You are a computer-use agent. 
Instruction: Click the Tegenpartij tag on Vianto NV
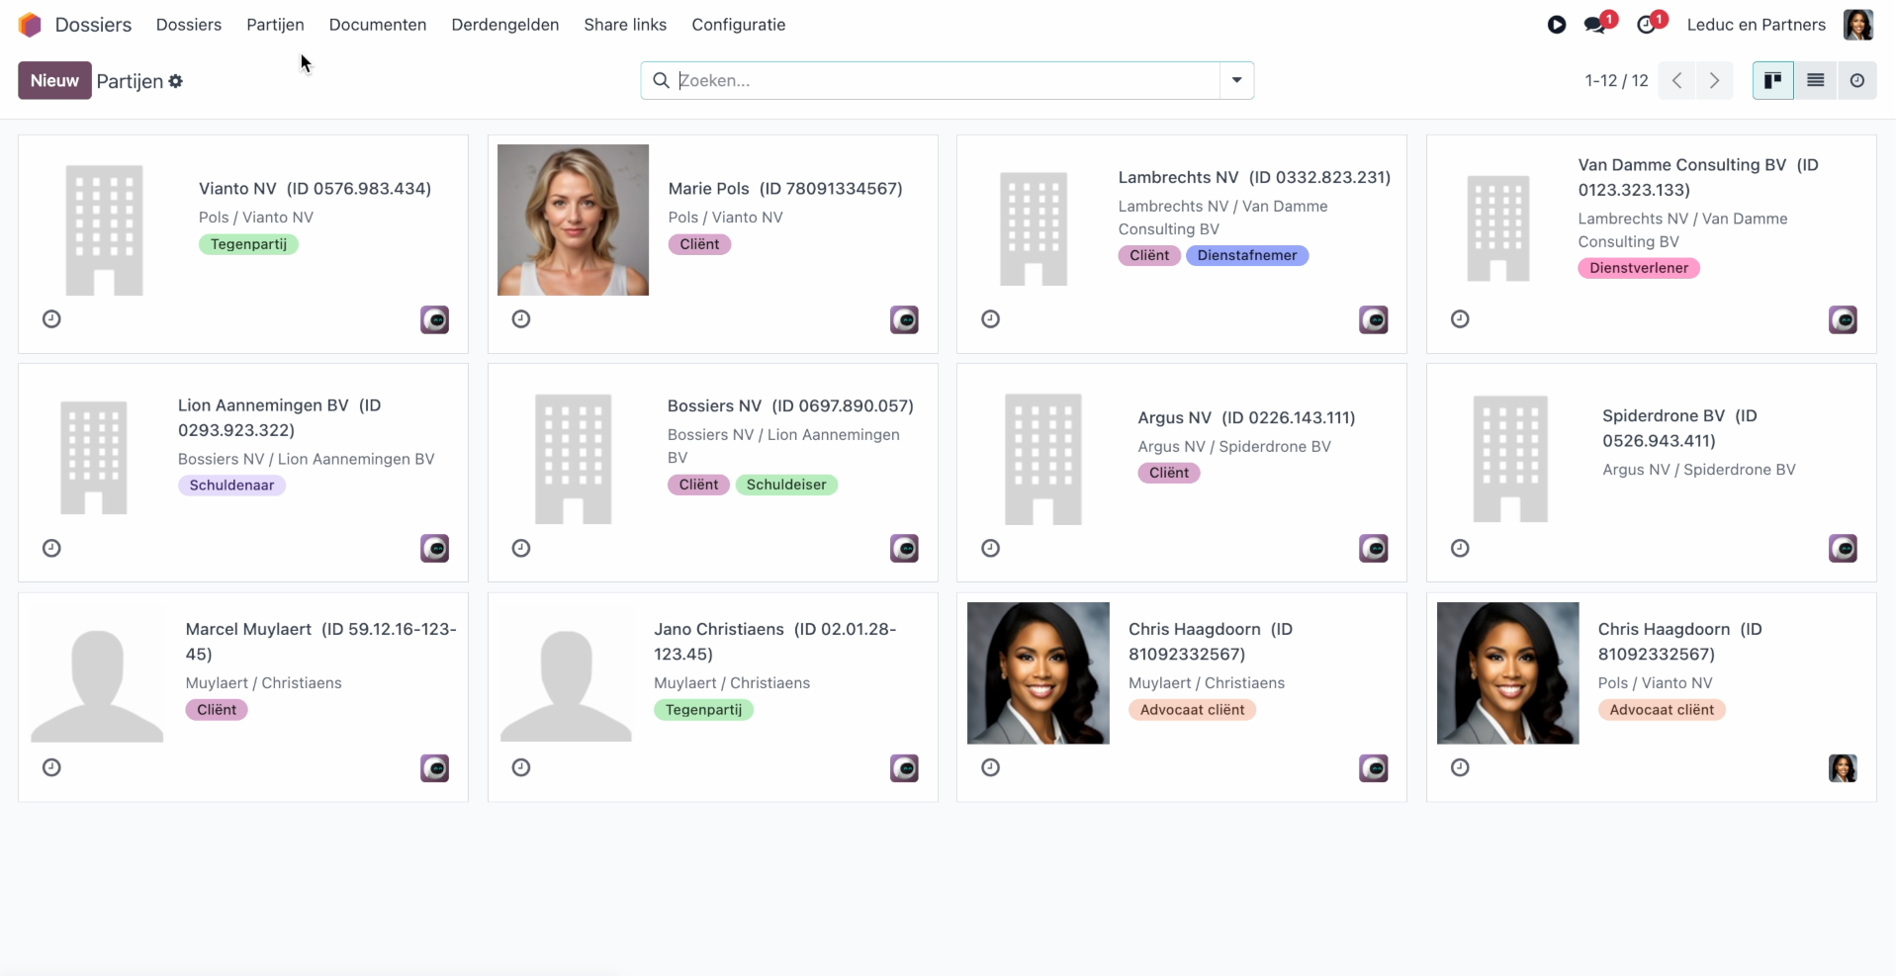coord(248,244)
